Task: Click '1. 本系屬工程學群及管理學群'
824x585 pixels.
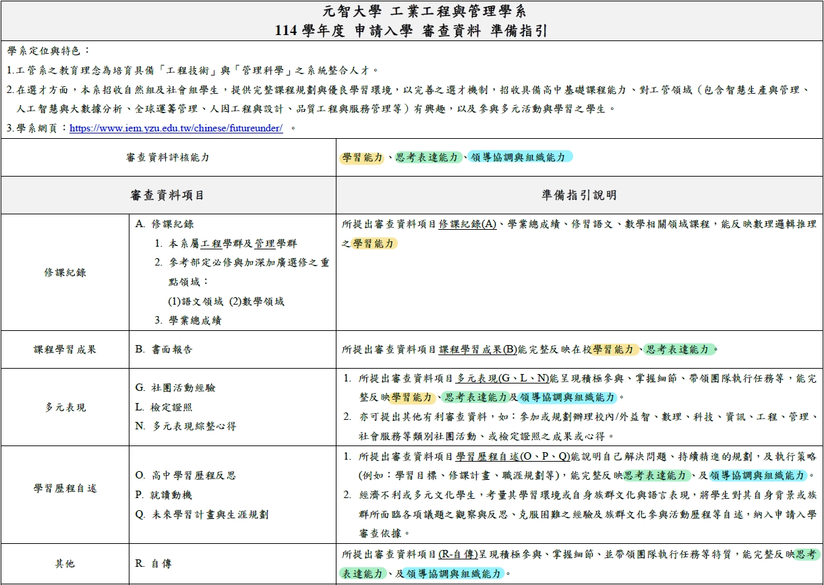Action: [x=226, y=244]
